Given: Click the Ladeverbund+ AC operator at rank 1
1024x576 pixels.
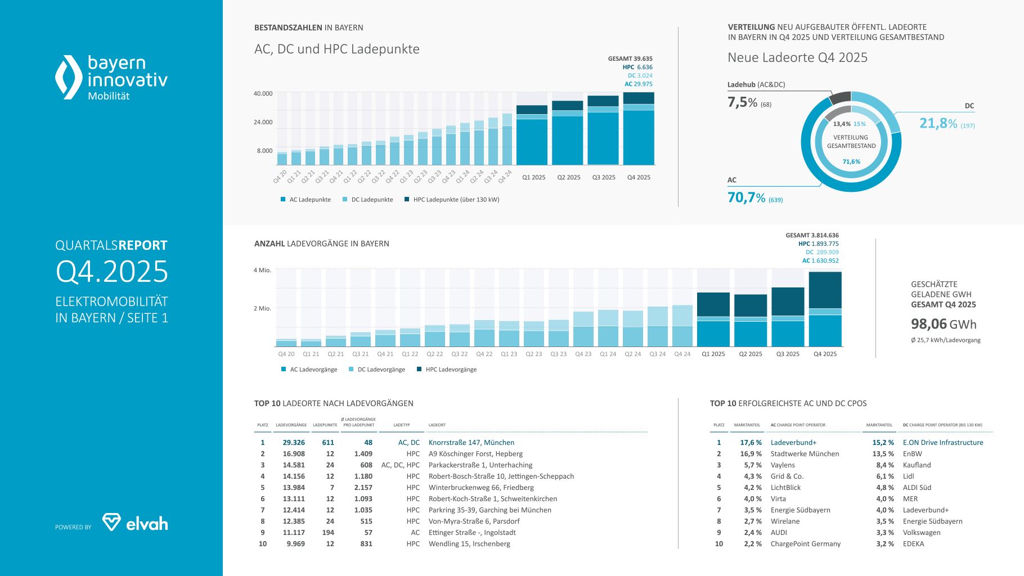Looking at the screenshot, I should click(793, 443).
